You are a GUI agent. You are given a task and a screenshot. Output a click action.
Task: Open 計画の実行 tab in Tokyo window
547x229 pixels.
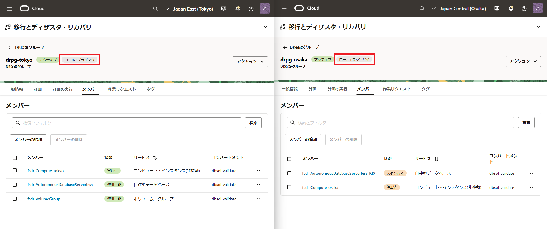pos(62,89)
